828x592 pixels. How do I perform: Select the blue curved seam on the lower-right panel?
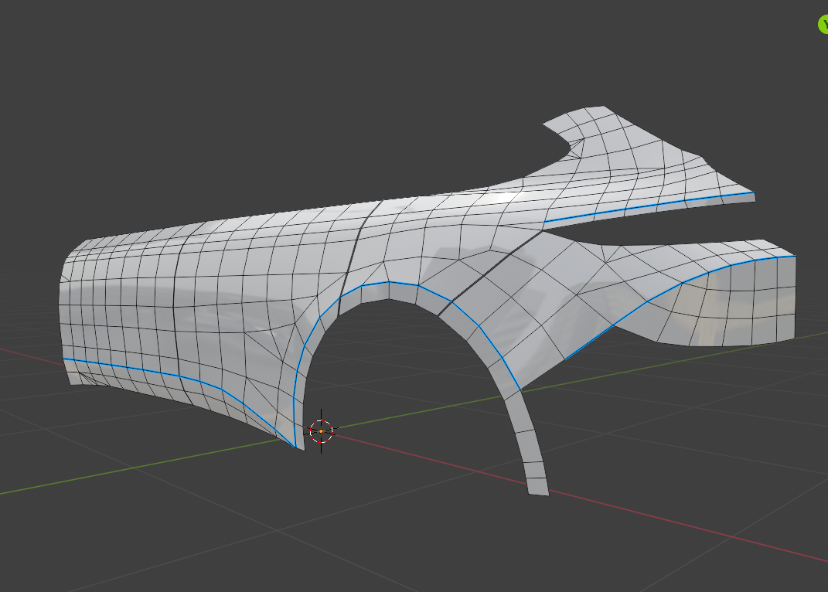click(665, 294)
